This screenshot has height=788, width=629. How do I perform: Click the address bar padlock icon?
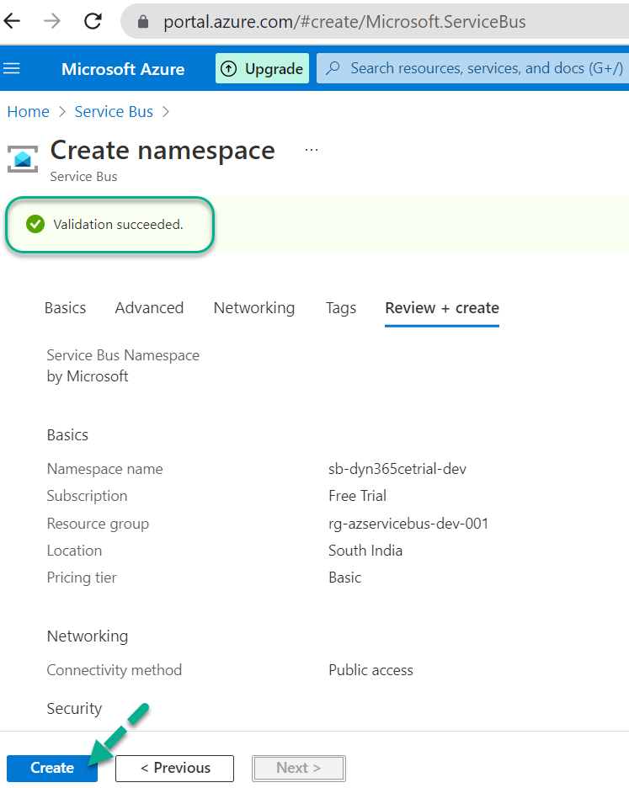tap(144, 22)
